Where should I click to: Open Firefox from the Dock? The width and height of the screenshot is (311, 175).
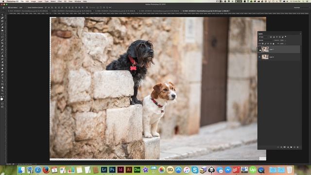[46, 170]
